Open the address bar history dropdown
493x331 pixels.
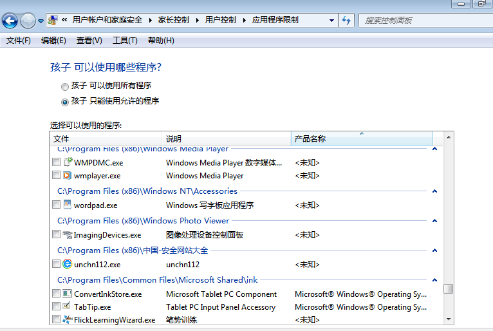tap(331, 20)
